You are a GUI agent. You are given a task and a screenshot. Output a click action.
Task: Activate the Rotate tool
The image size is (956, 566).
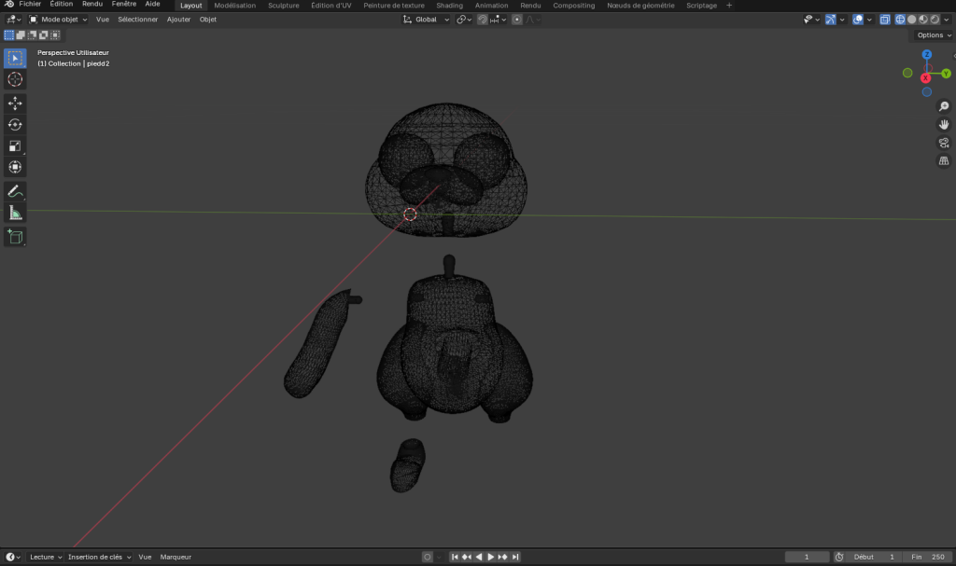[x=15, y=124]
